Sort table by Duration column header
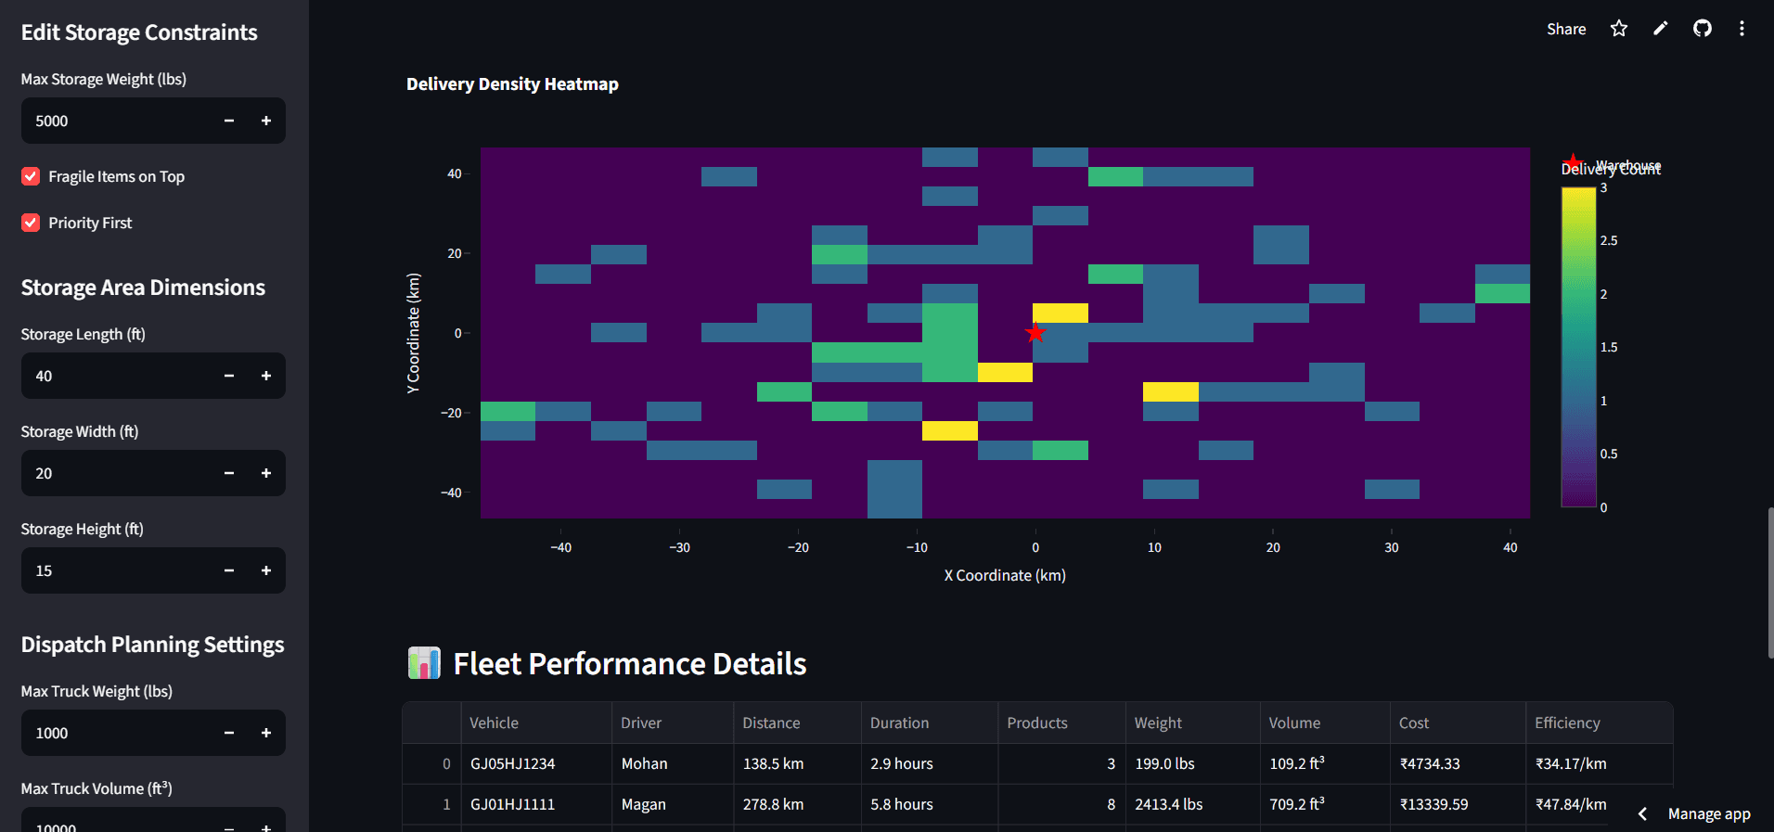The image size is (1774, 832). click(x=930, y=723)
